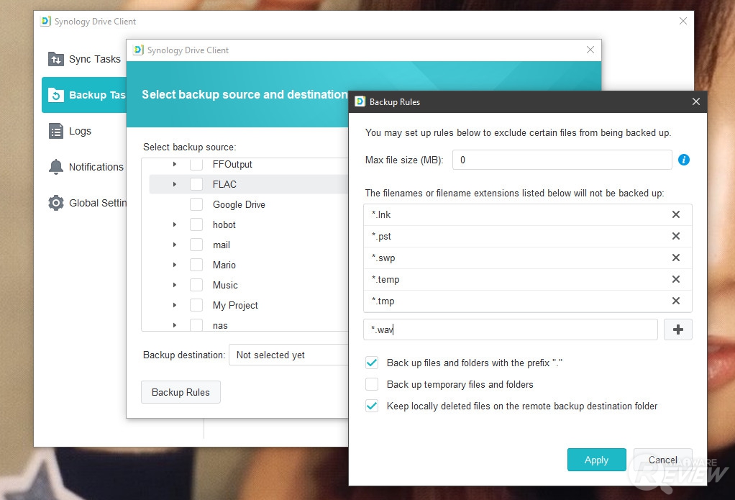The width and height of the screenshot is (735, 500).
Task: Toggle Keep locally deleted files option
Action: tap(372, 406)
